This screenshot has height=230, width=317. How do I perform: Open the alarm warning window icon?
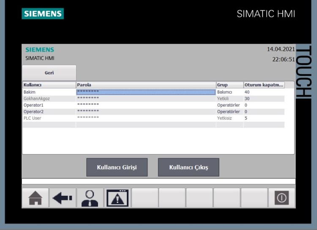(x=117, y=198)
